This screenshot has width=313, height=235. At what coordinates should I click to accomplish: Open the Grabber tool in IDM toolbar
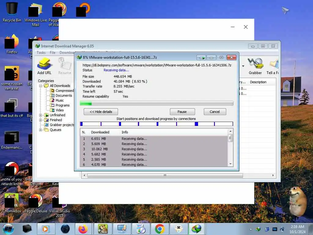pos(255,66)
